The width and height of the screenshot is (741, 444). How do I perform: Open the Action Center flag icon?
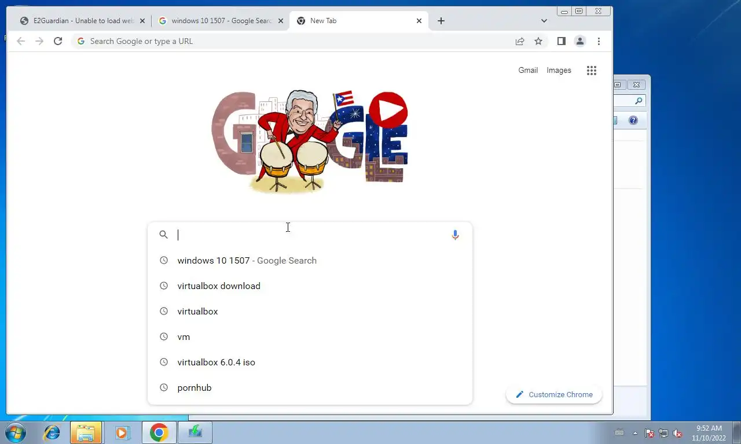(x=650, y=433)
